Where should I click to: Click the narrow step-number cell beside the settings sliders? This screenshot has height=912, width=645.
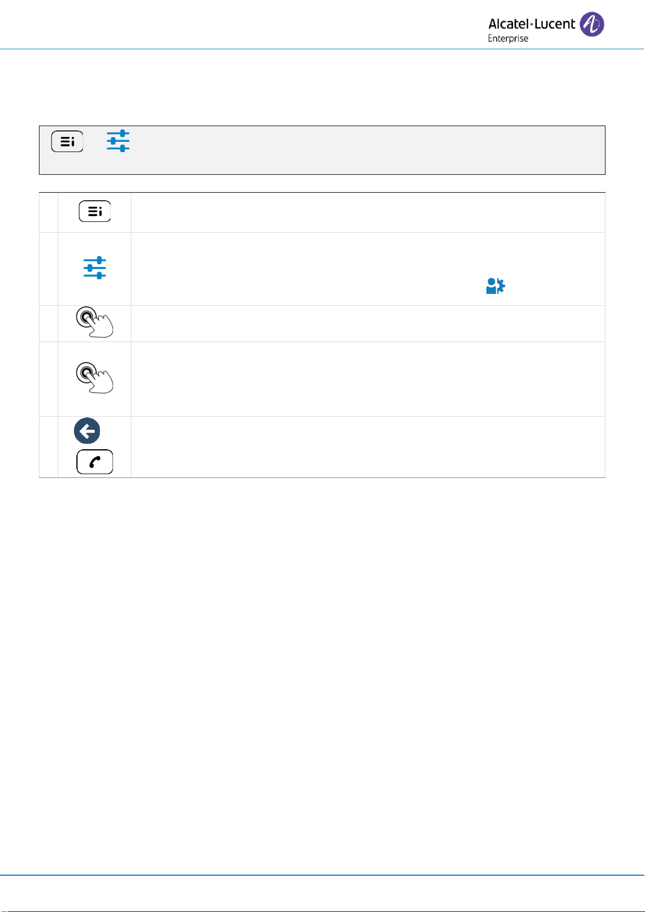coord(49,269)
